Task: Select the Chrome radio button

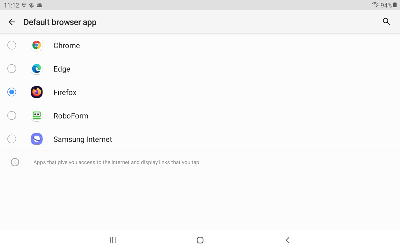Action: click(x=12, y=45)
